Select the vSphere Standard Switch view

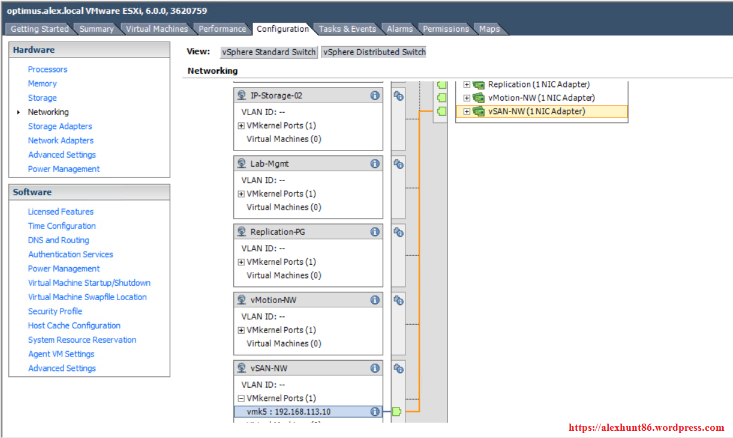pyautogui.click(x=268, y=52)
